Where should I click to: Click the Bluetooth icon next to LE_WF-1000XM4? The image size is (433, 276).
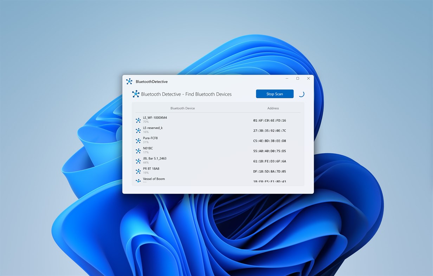pyautogui.click(x=138, y=120)
